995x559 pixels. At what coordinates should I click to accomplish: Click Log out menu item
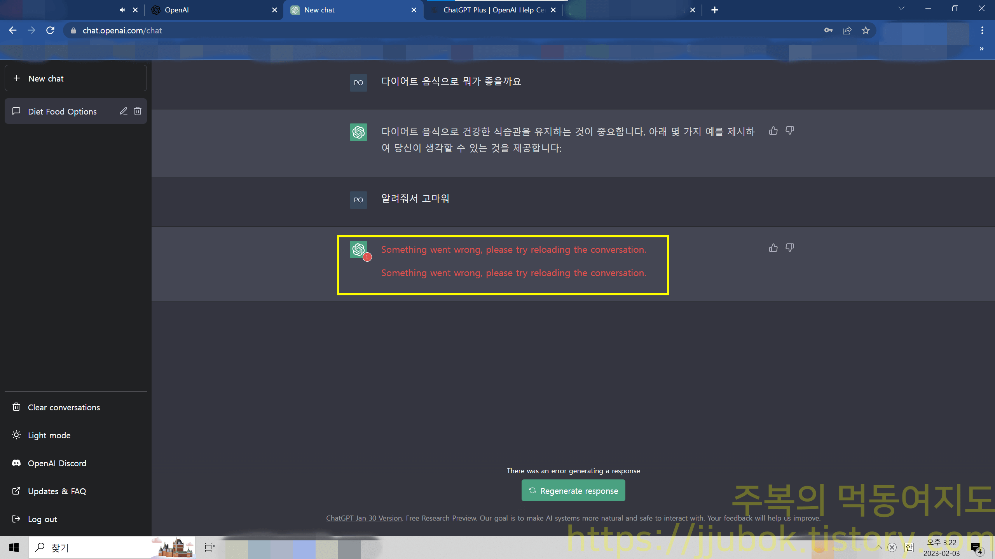click(x=42, y=518)
